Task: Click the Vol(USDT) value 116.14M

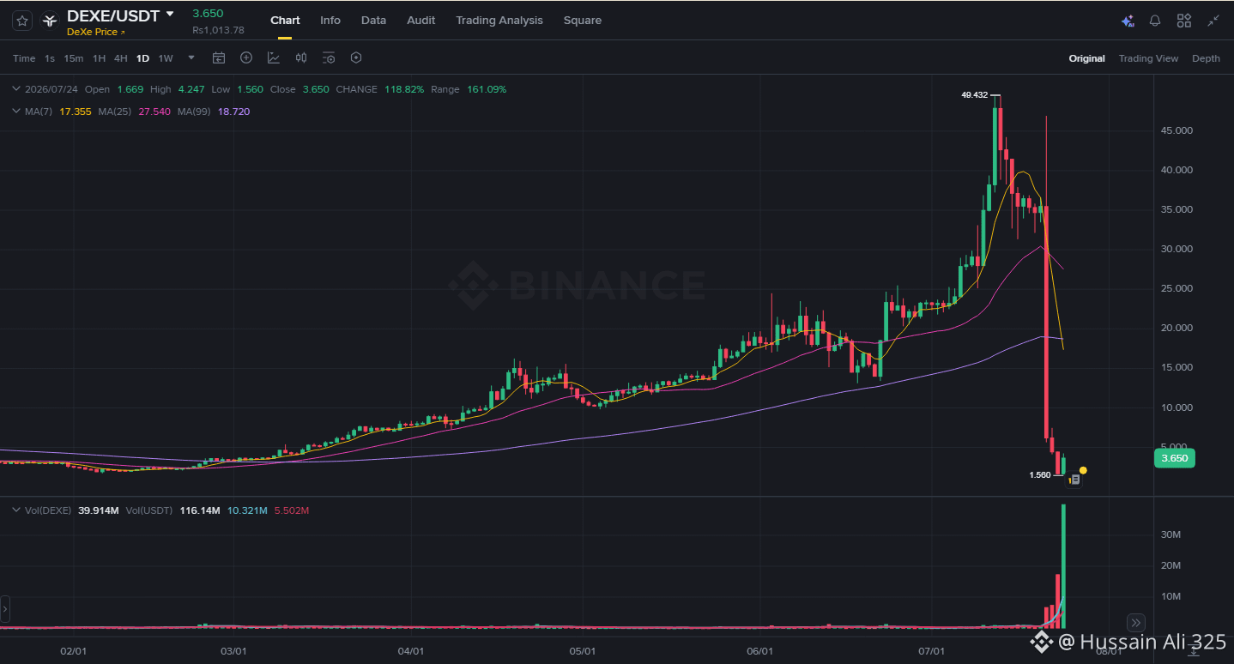Action: point(200,510)
